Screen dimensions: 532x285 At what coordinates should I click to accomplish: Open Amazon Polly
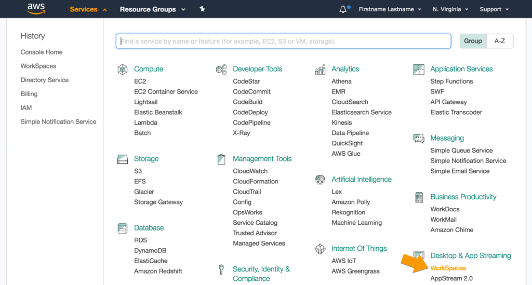[x=351, y=202]
